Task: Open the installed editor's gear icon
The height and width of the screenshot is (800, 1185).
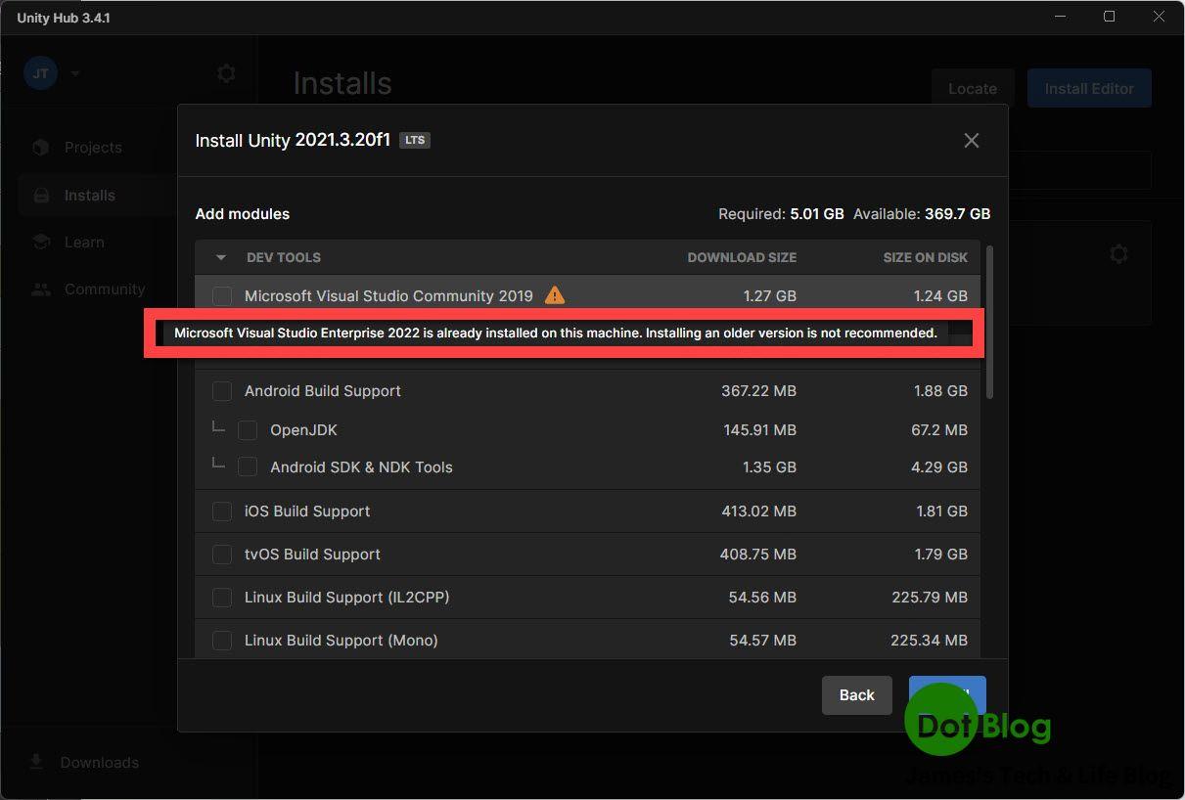Action: coord(1118,253)
